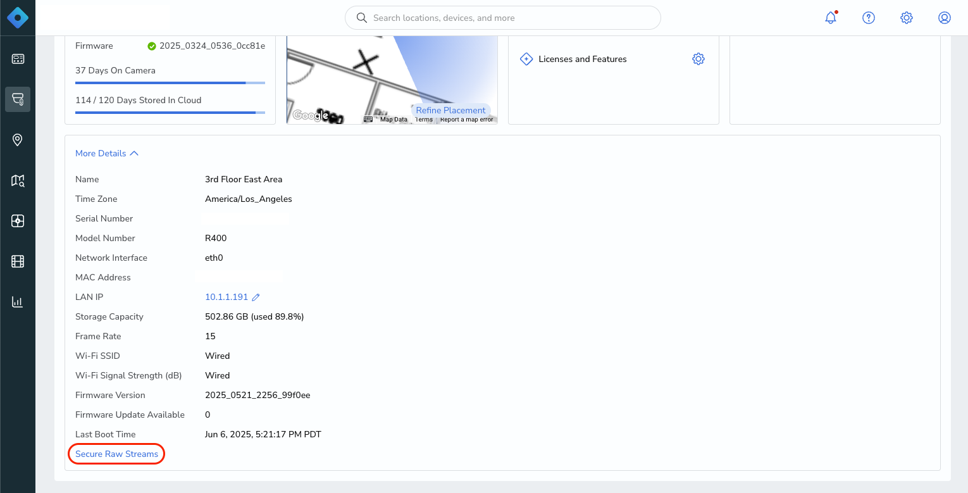Click the MAC Address label
Screen dimensions: 968x493
click(103, 277)
